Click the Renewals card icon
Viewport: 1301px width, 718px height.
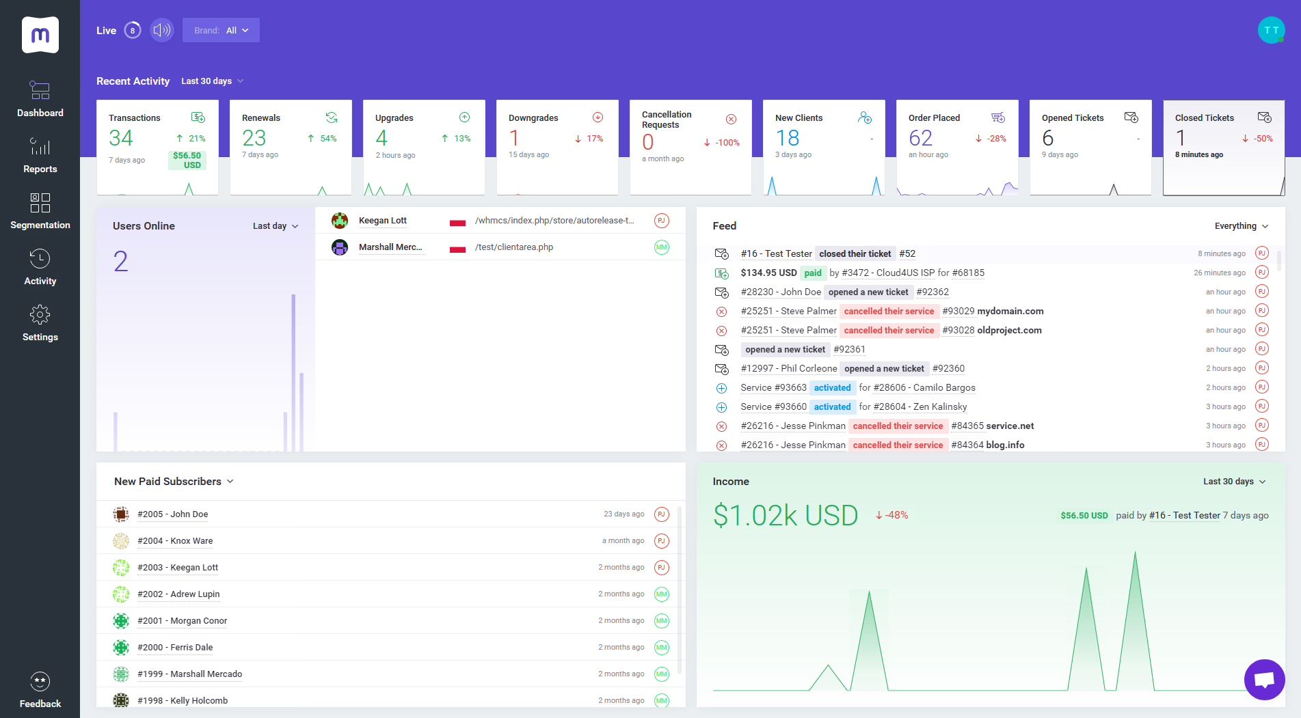pyautogui.click(x=332, y=118)
